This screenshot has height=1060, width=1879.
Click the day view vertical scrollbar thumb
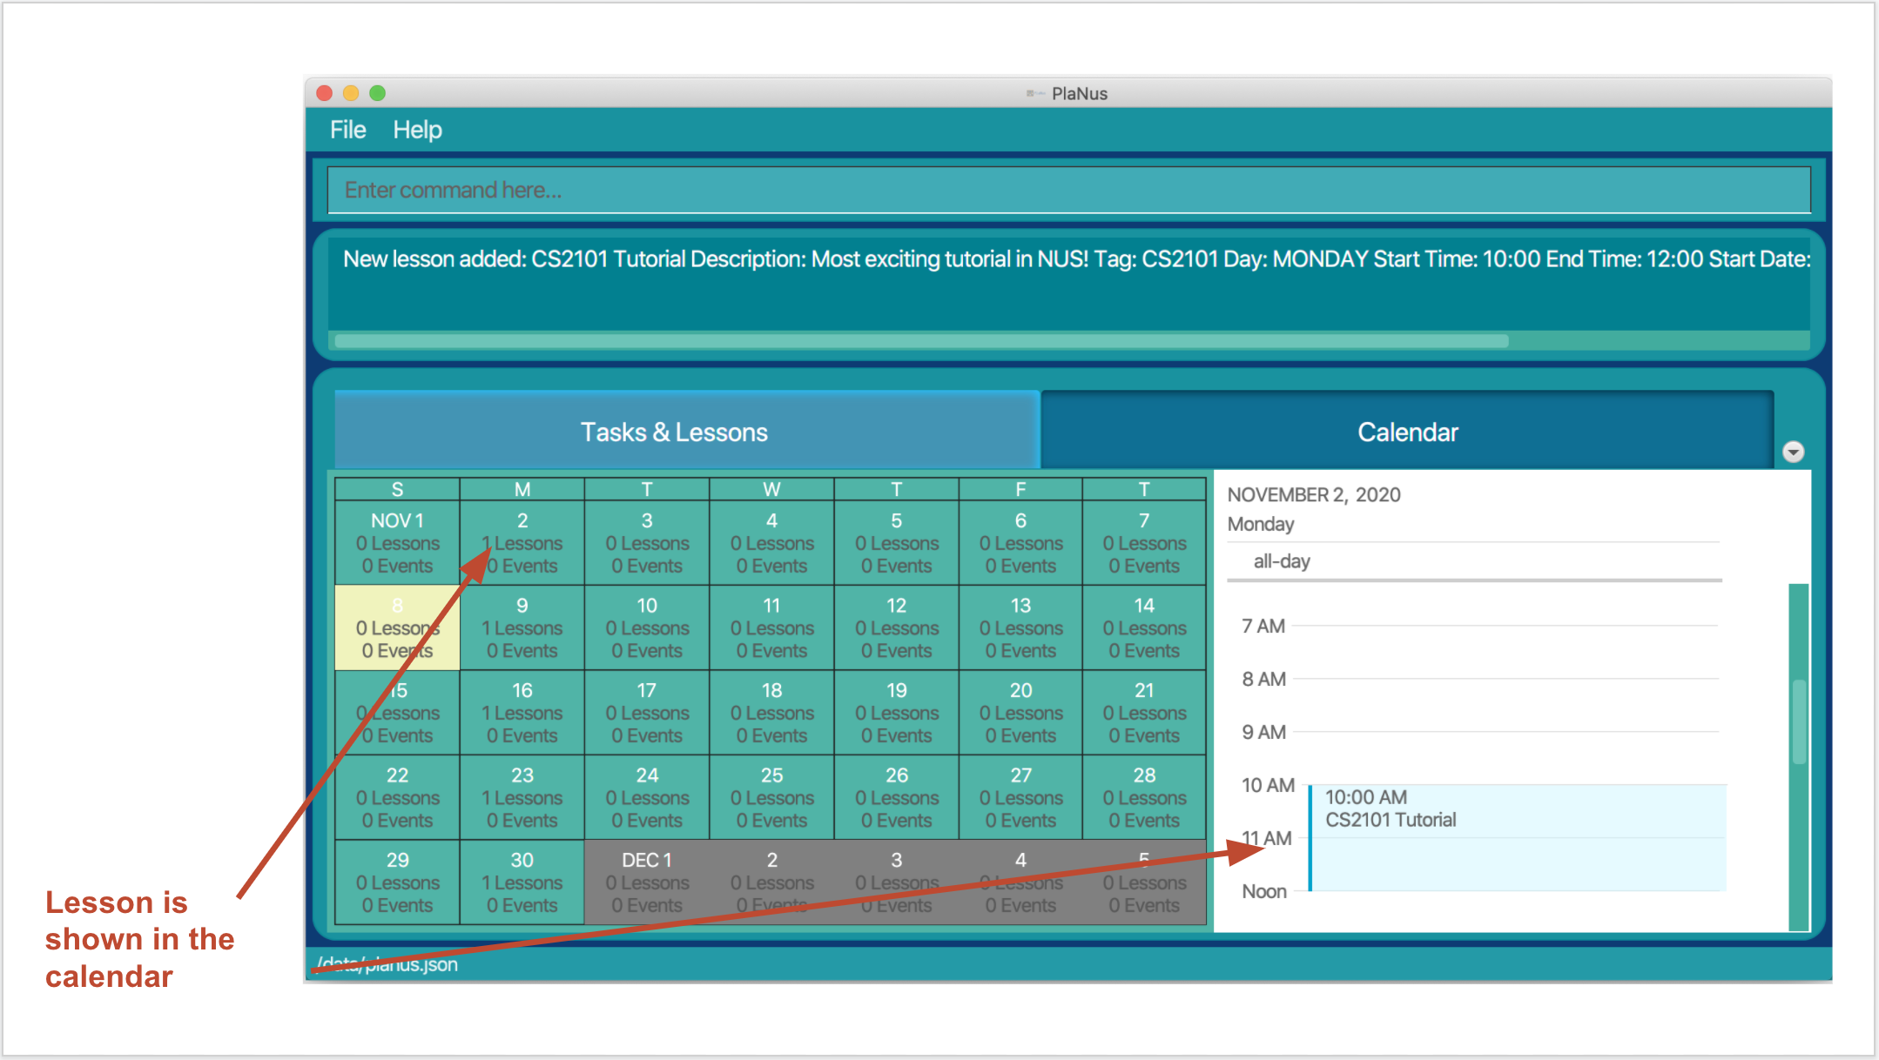(1798, 721)
